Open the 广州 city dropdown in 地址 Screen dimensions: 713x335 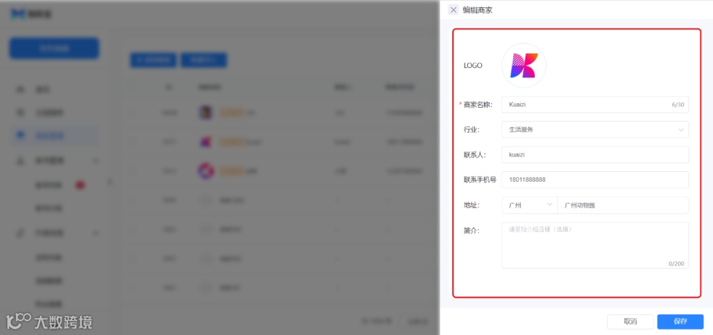coord(529,205)
